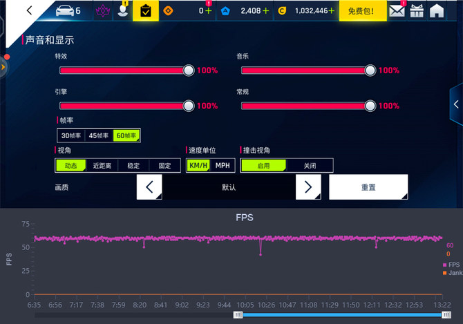This screenshot has height=324, width=463.
Task: Open the gift box rewards icon
Action: pos(417,11)
